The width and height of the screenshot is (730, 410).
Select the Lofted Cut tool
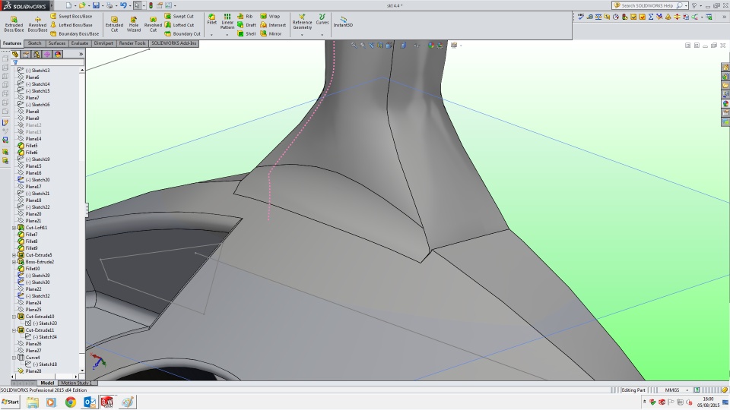pos(179,25)
